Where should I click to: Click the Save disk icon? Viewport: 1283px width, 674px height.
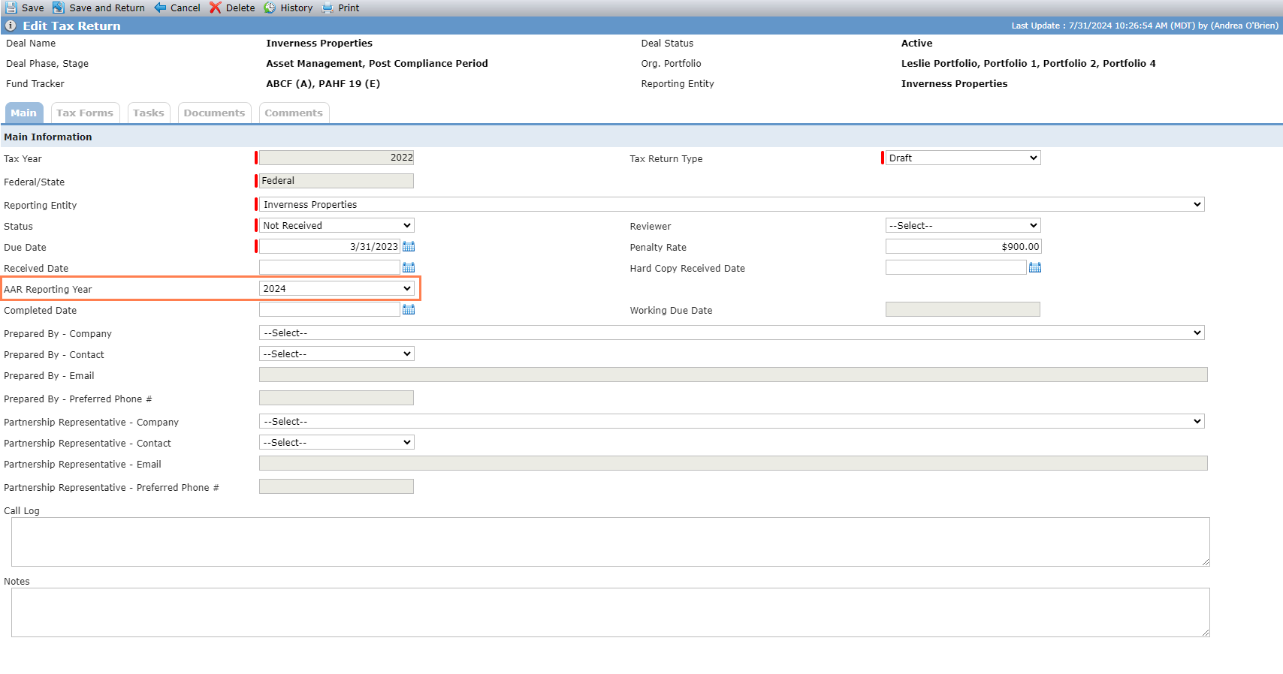click(11, 8)
